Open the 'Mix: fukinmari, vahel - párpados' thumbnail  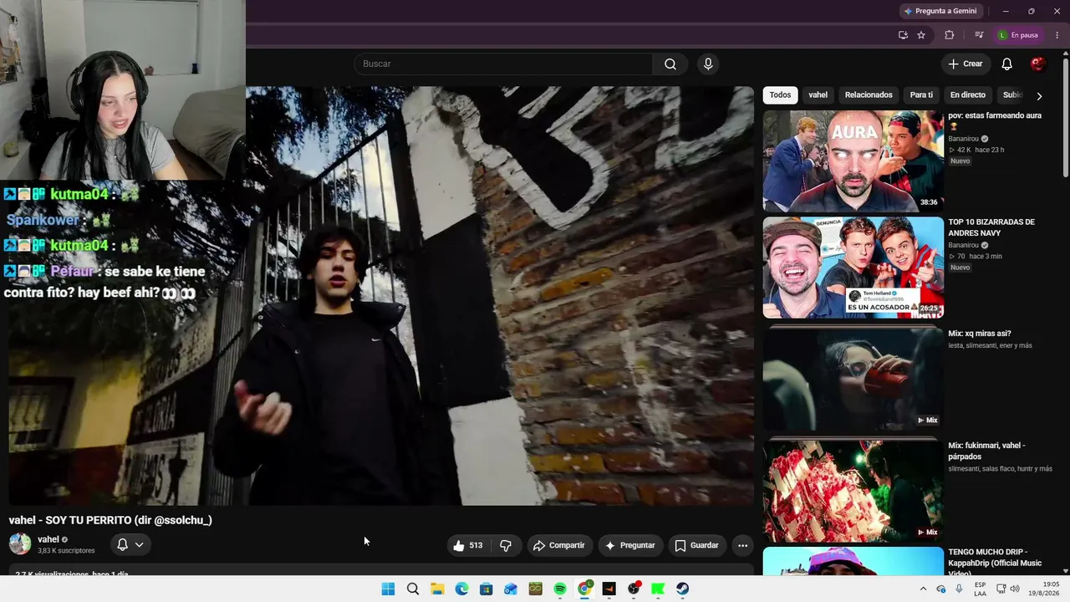tap(853, 490)
